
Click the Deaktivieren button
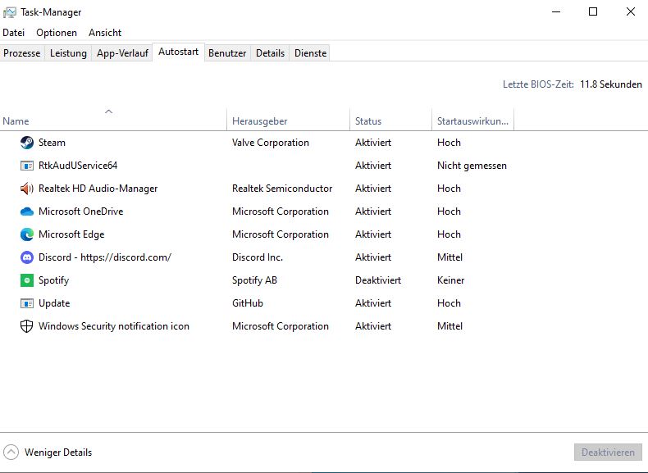click(608, 453)
